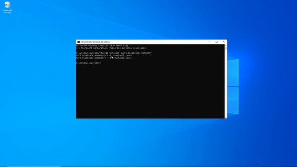Click the last empty C:\Windows\system32> prompt line

point(89,63)
